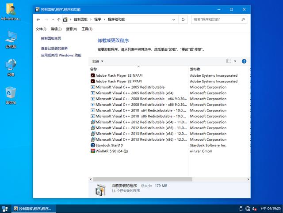Click 程序 in the address breadcrumb
This screenshot has width=283, height=213.
[x=98, y=19]
